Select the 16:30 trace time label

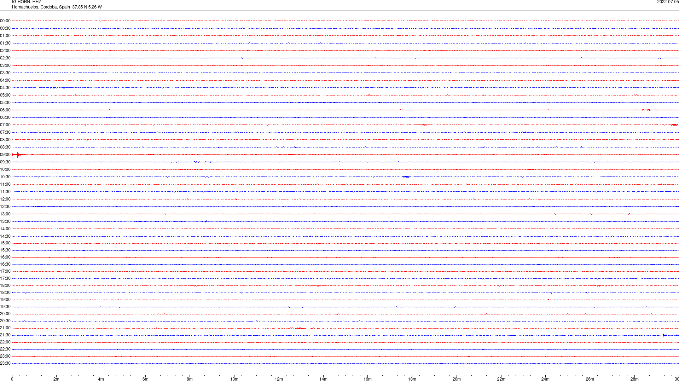click(x=5, y=264)
